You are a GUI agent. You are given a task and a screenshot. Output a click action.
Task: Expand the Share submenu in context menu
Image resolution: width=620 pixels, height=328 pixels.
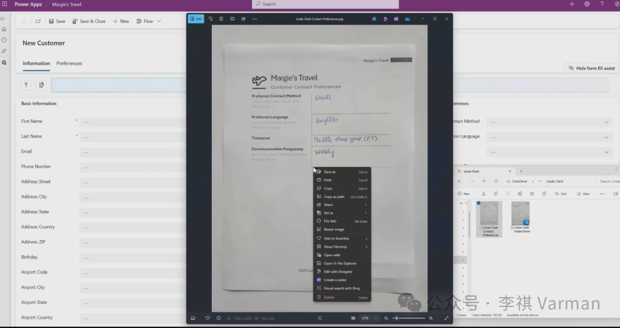(x=342, y=205)
